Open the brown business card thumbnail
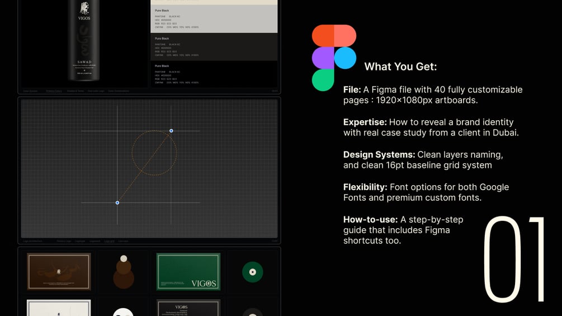Screen dimensions: 562x316 tap(59, 272)
